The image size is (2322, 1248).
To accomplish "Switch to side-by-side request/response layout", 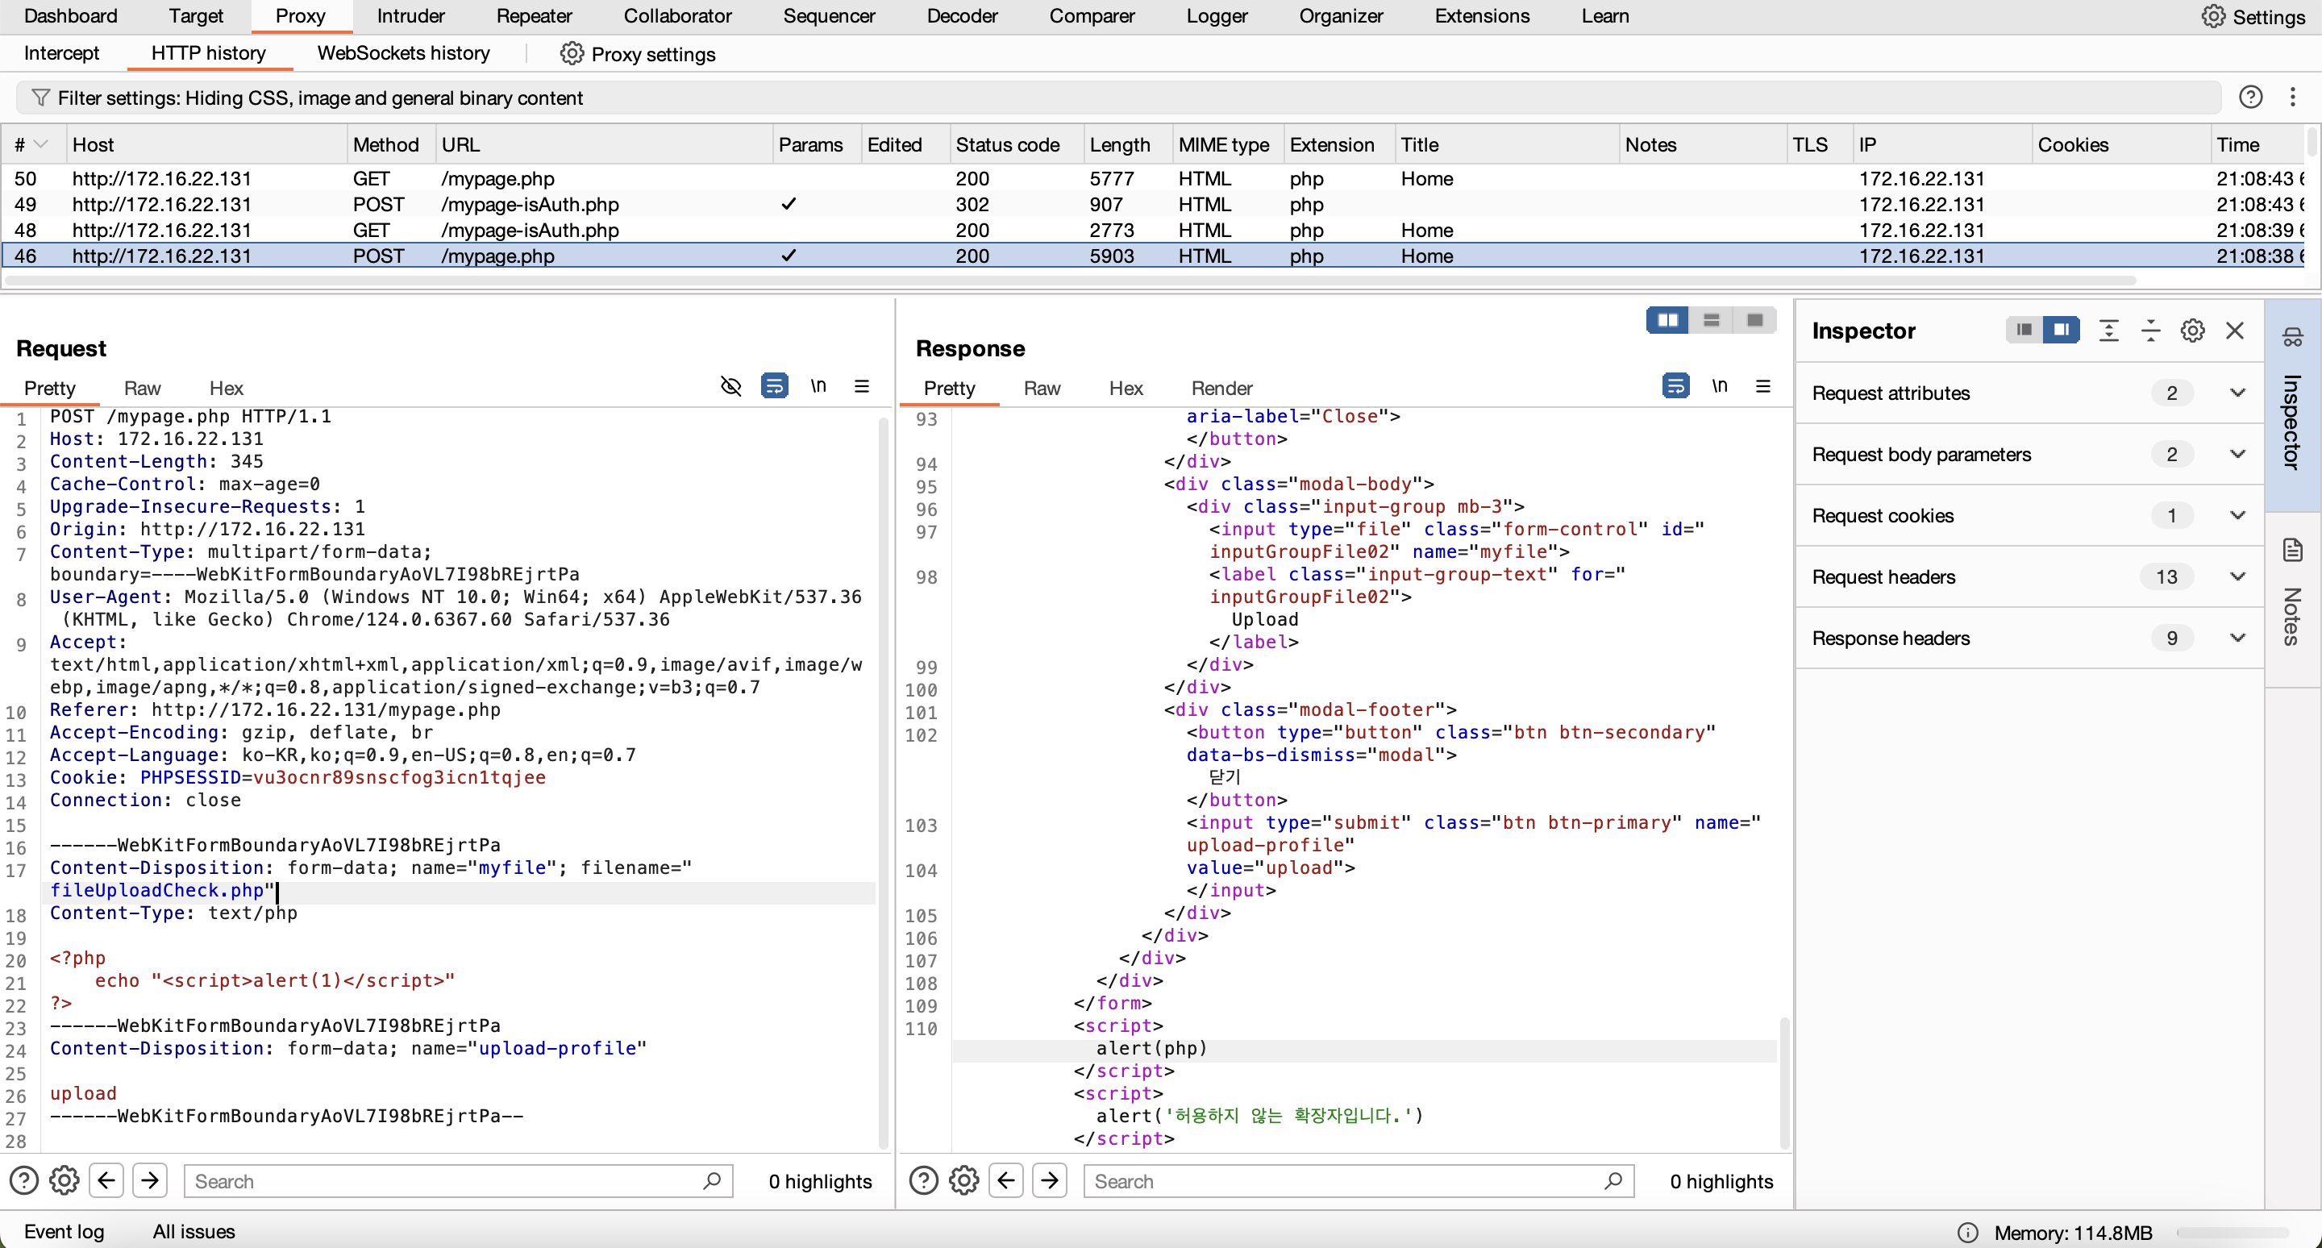I will click(x=1667, y=320).
